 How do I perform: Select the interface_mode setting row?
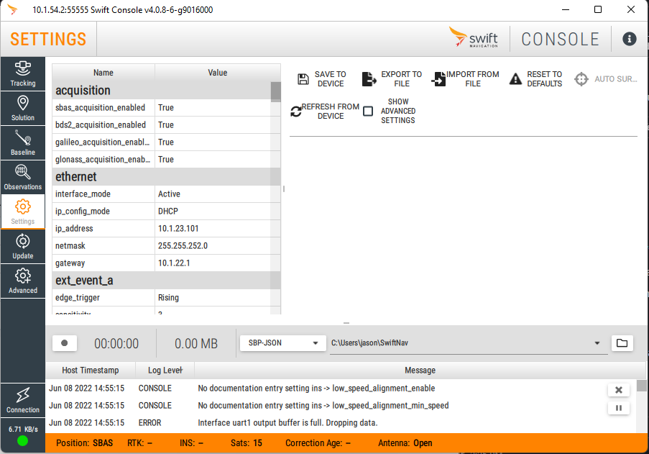[x=162, y=194]
